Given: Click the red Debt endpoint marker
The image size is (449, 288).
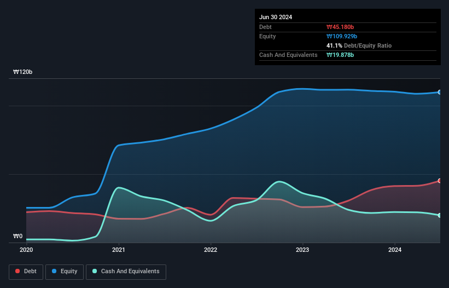Looking at the screenshot, I should (x=440, y=181).
